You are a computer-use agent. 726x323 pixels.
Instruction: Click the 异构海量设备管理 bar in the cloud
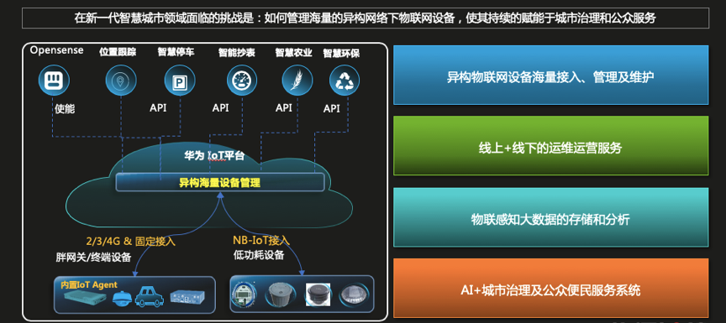(x=219, y=183)
